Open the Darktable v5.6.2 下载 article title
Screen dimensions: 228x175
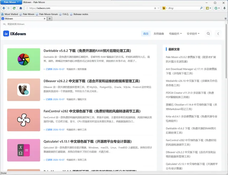tap(87, 51)
